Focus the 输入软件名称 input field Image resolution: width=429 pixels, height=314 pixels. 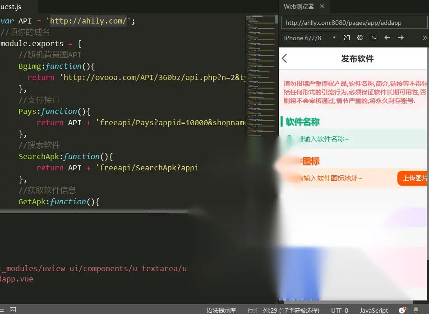point(353,139)
